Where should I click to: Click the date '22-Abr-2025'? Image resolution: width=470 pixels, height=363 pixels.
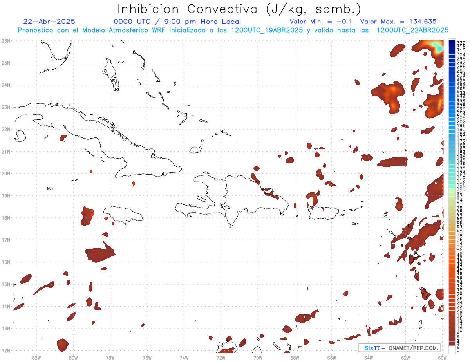click(x=49, y=22)
